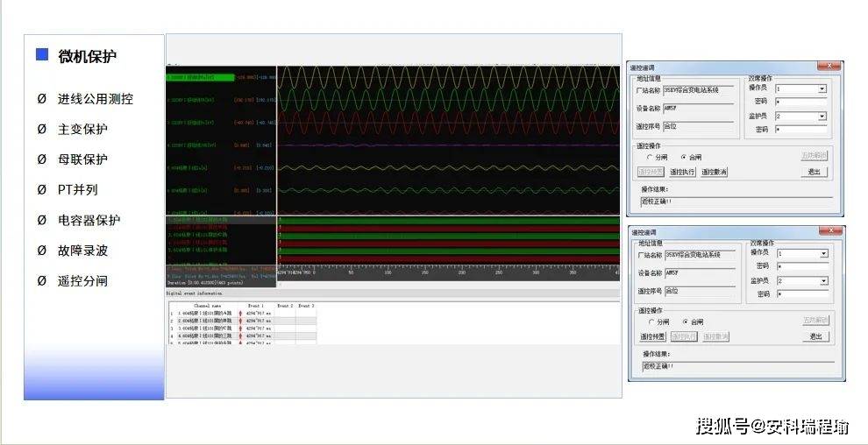
Task: Click red arrow icon in event row 2
Action: tap(240, 321)
